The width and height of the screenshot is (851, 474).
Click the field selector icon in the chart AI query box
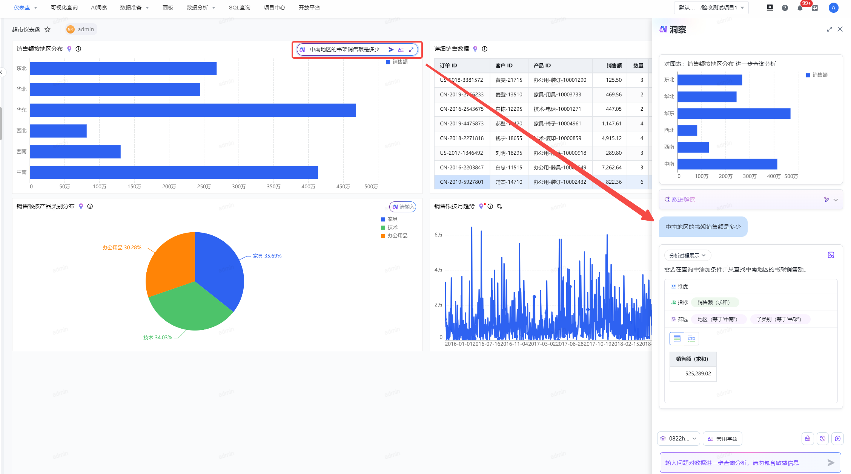401,49
